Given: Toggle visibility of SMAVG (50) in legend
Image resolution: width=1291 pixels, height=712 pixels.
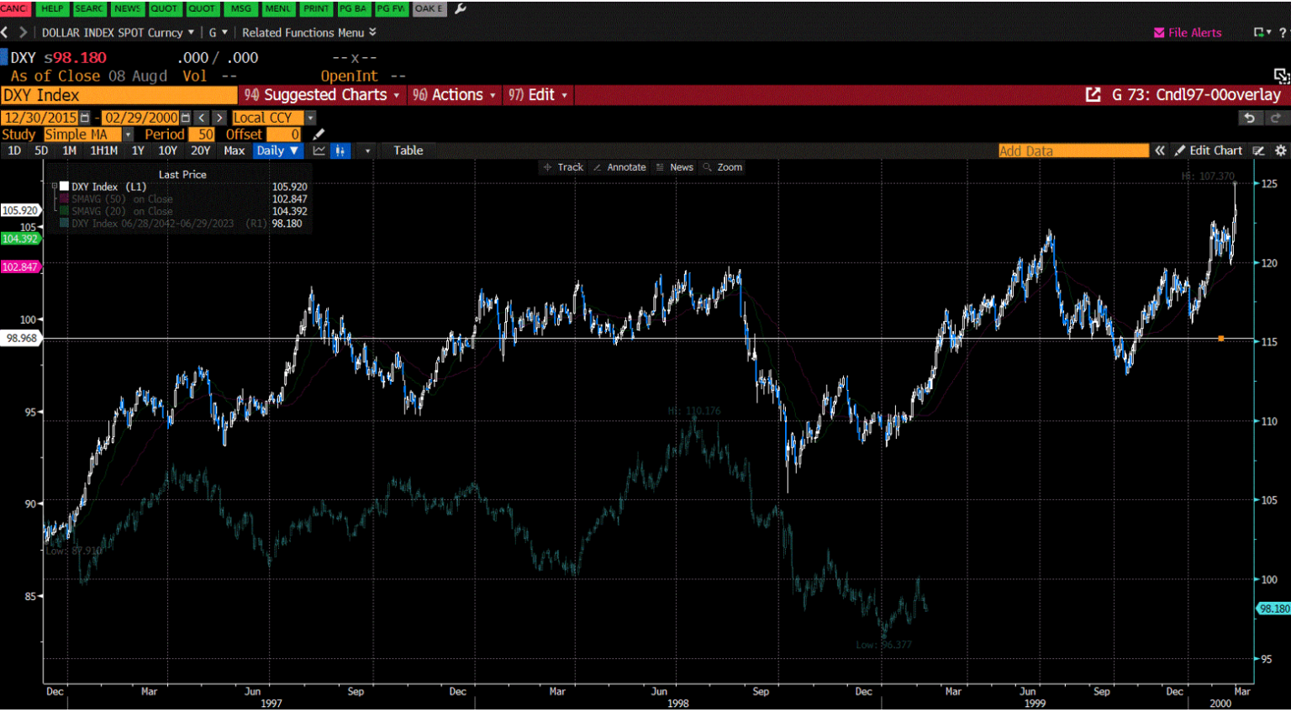Looking at the screenshot, I should pos(64,199).
